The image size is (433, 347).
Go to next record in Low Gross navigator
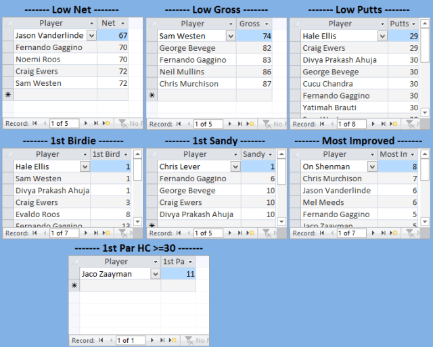pyautogui.click(x=231, y=124)
